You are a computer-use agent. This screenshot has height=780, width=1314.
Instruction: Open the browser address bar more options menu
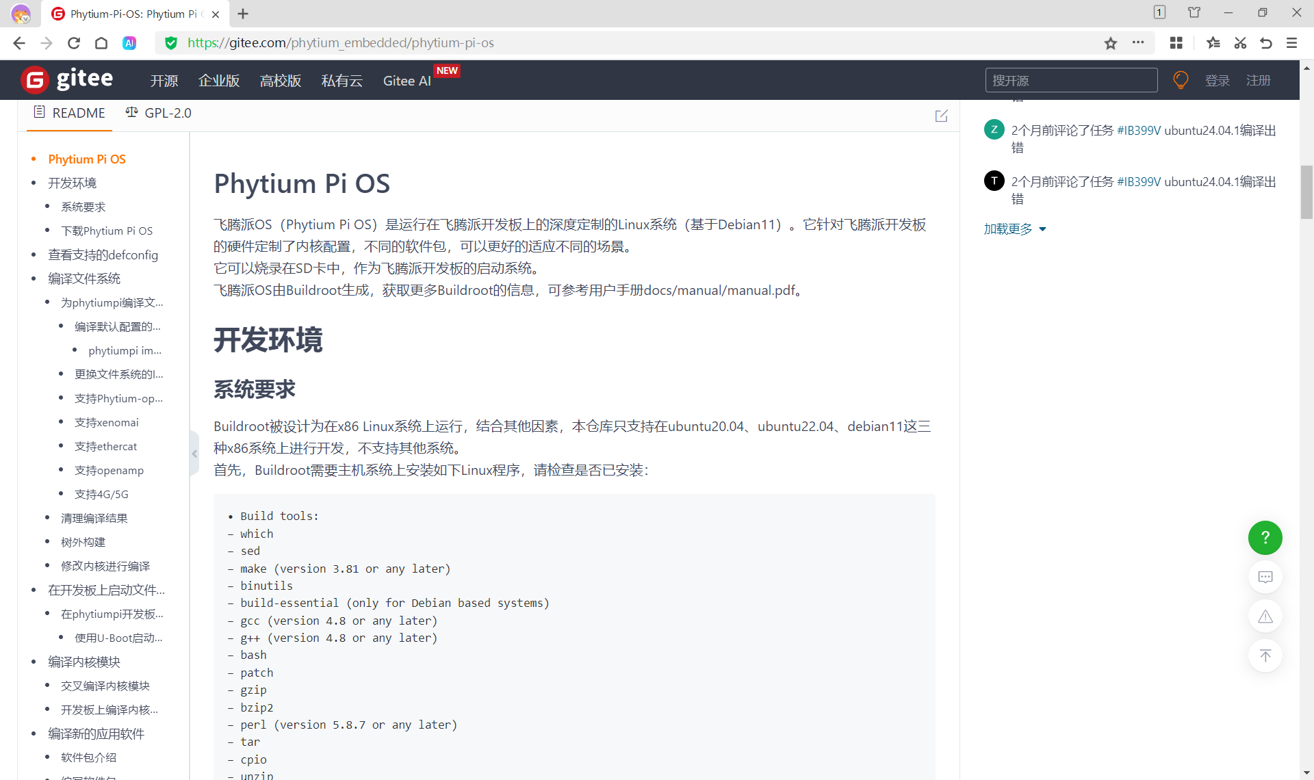tap(1138, 42)
